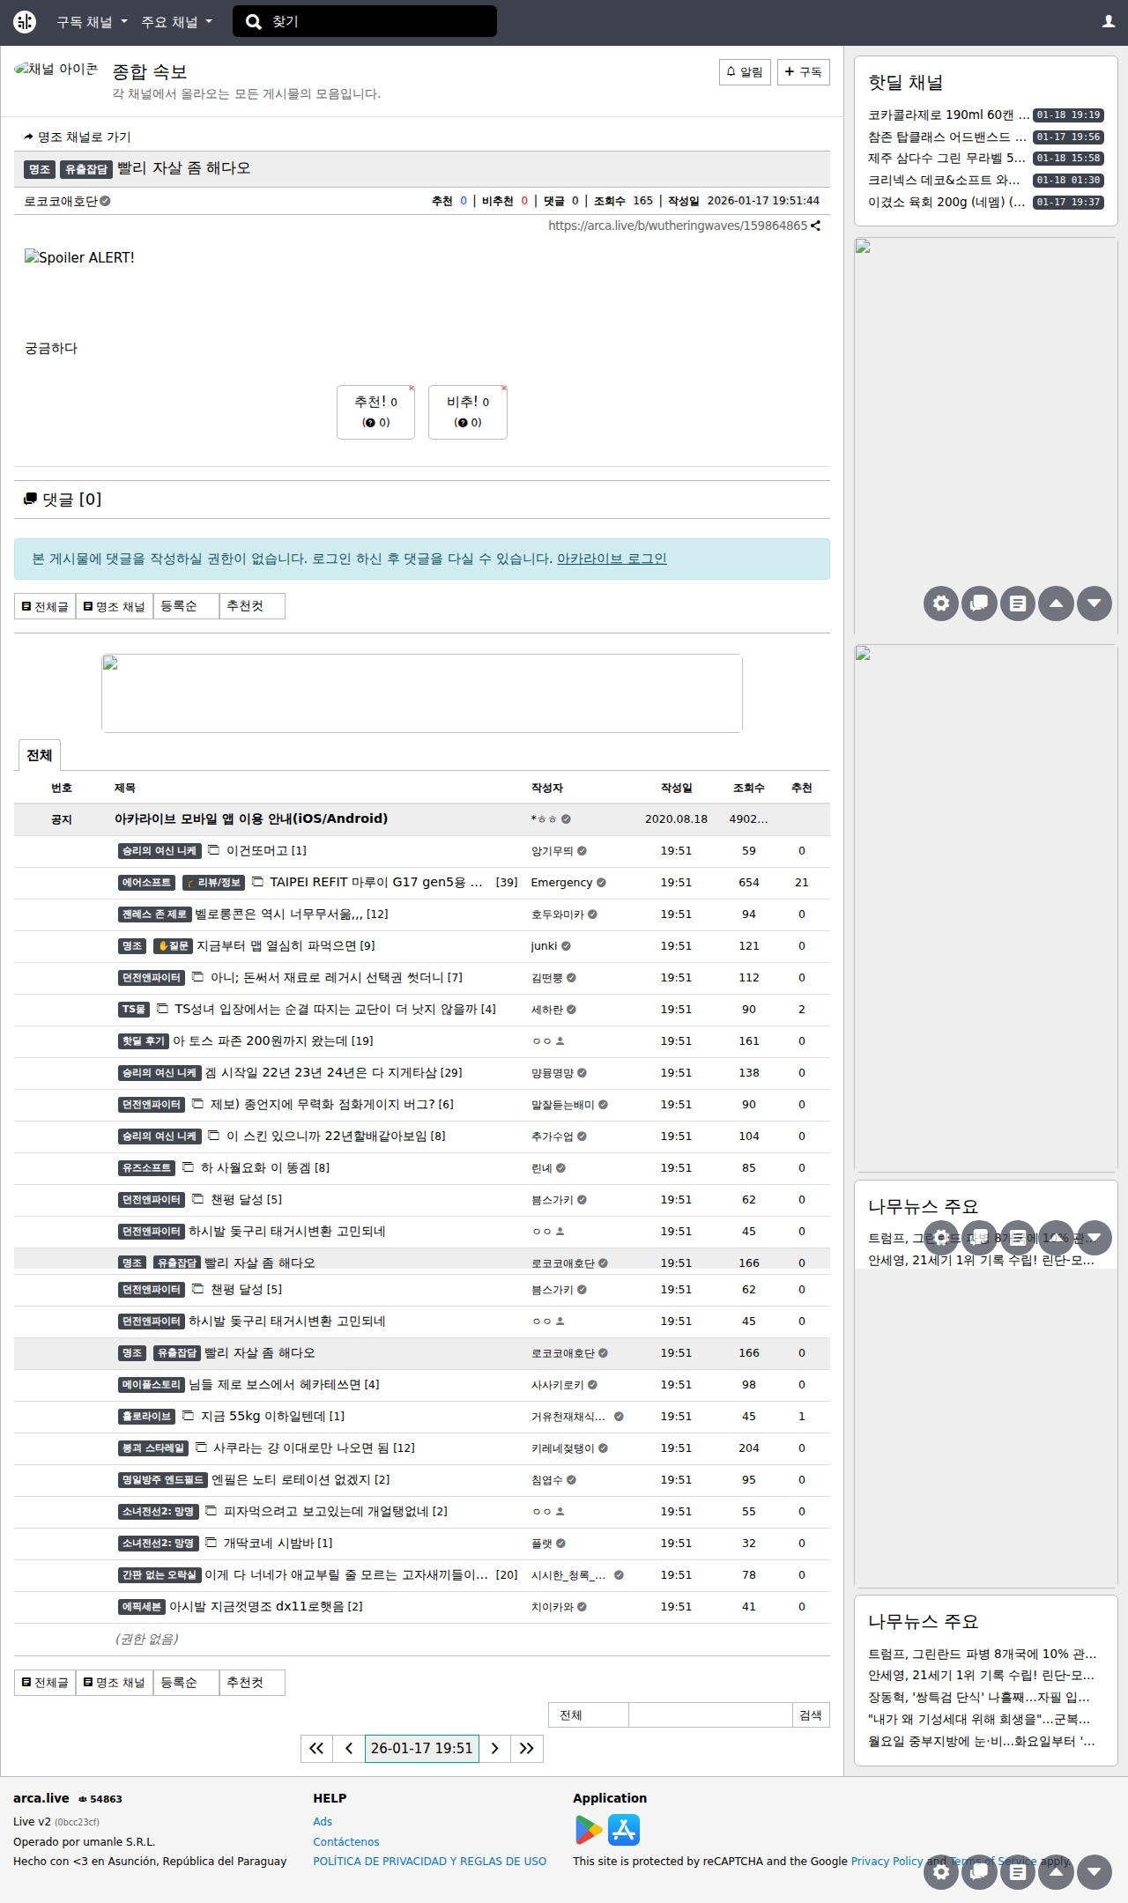The image size is (1128, 1903).
Task: Open hot deal 제주 삼다수 그린 무라벨
Action: tap(946, 158)
